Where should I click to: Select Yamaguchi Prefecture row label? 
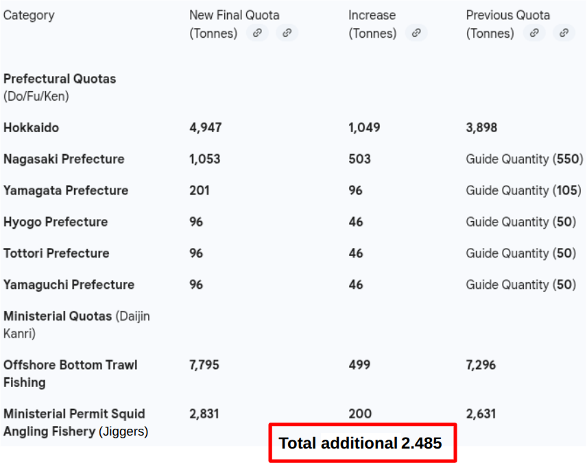click(69, 285)
